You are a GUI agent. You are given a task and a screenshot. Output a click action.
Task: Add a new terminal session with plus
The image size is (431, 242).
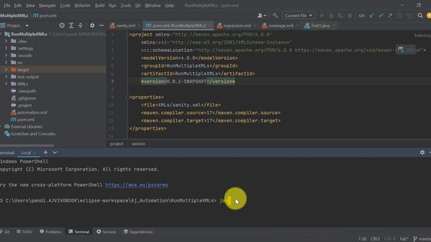coord(45,153)
